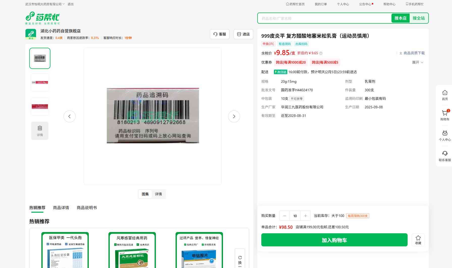Viewport: 452px width, 268px height.
Task: Click the 加入购物车 button
Action: (x=334, y=240)
